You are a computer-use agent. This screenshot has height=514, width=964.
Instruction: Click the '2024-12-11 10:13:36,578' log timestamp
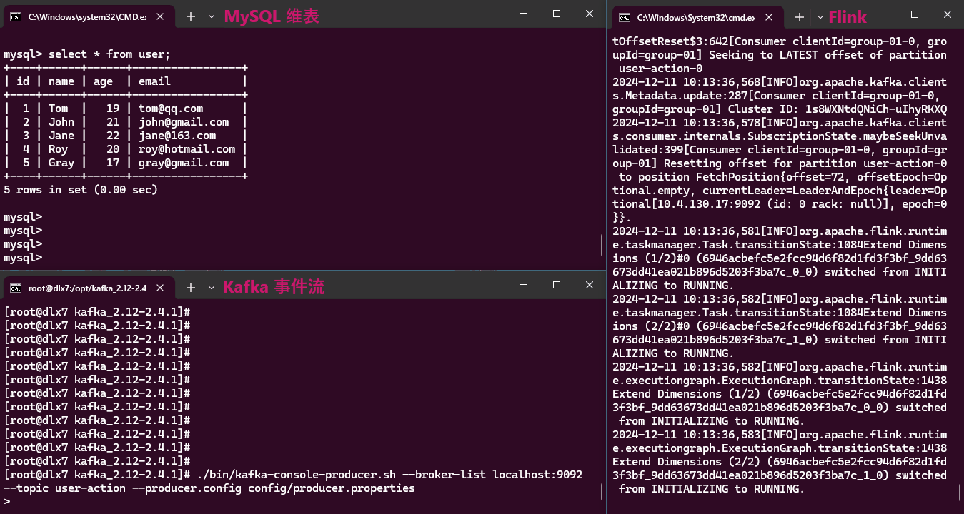coord(686,122)
